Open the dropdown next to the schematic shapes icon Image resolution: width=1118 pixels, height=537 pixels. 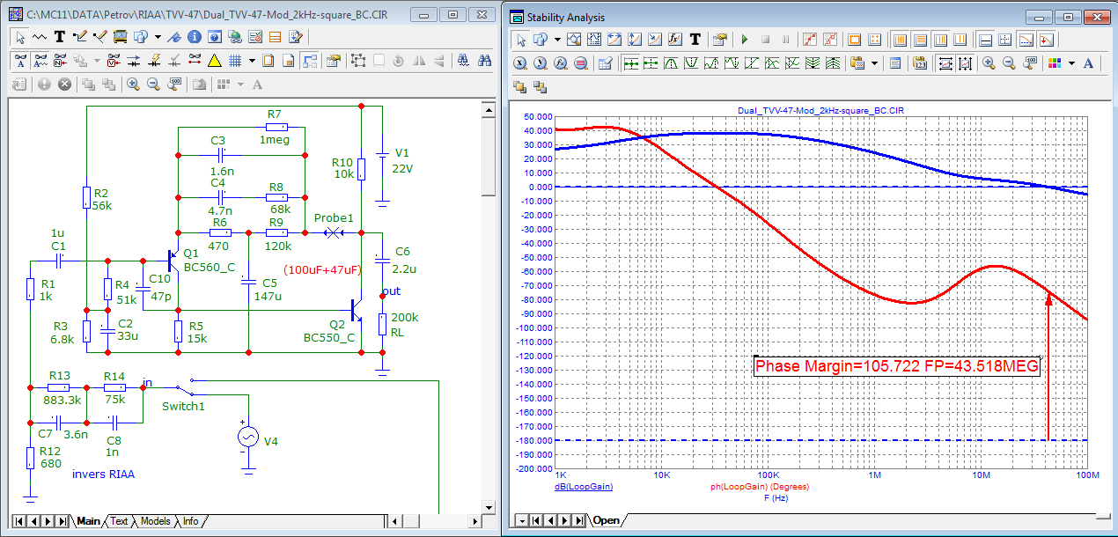pos(158,37)
